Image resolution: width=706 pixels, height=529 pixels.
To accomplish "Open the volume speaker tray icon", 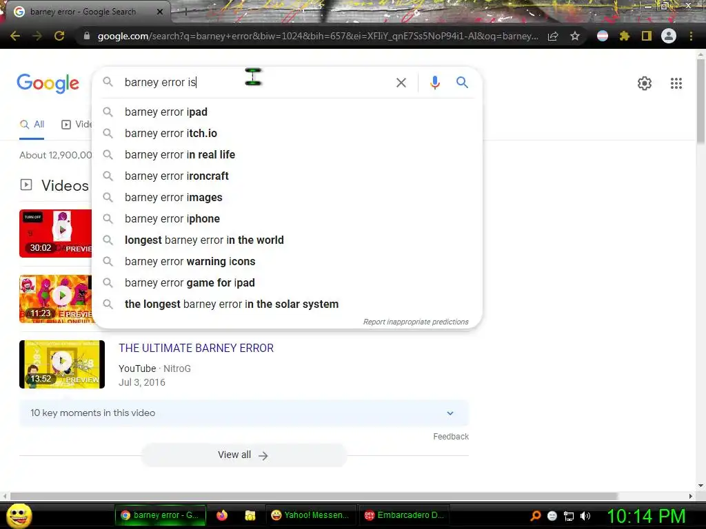I will [x=585, y=516].
